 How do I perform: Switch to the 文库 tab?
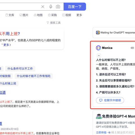(x=10, y=15)
